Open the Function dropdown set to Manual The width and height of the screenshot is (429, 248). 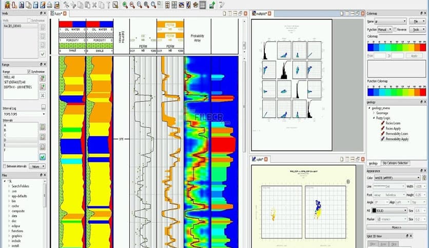(385, 30)
